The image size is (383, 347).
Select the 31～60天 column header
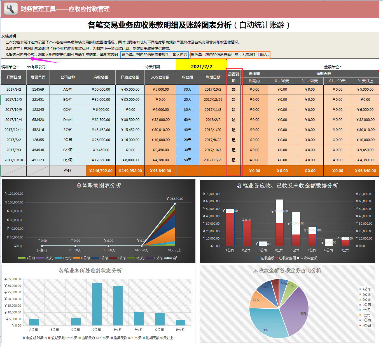(x=310, y=81)
